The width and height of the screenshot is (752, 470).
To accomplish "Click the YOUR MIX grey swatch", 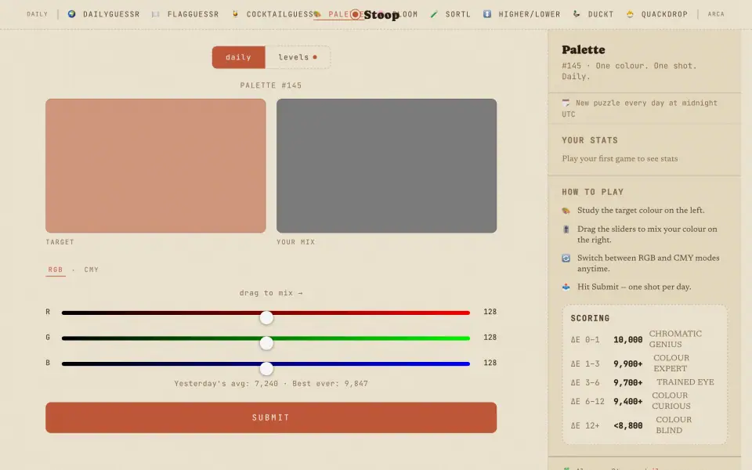I will (x=386, y=165).
